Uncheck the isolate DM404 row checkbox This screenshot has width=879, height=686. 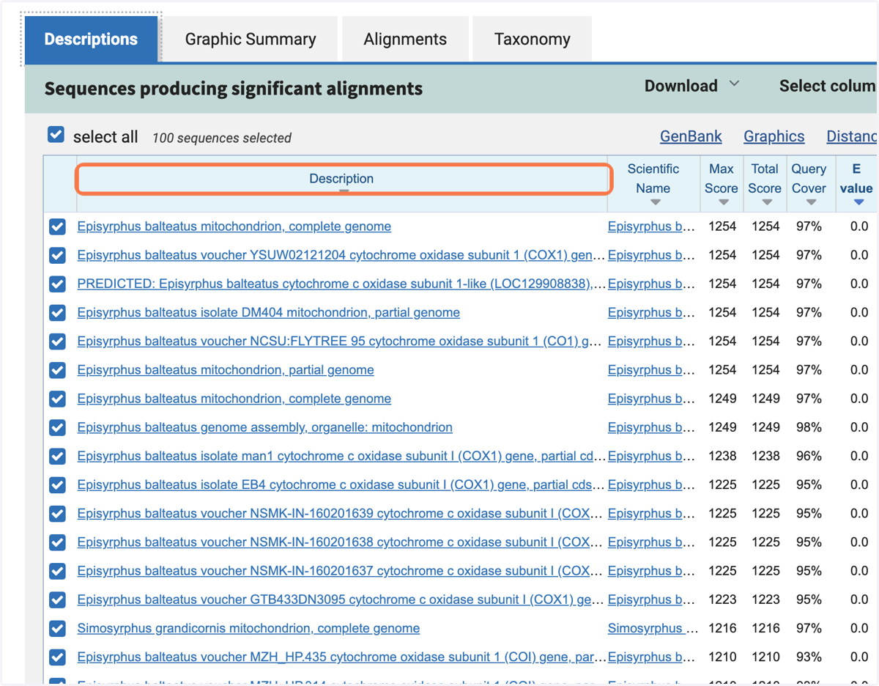tap(58, 312)
